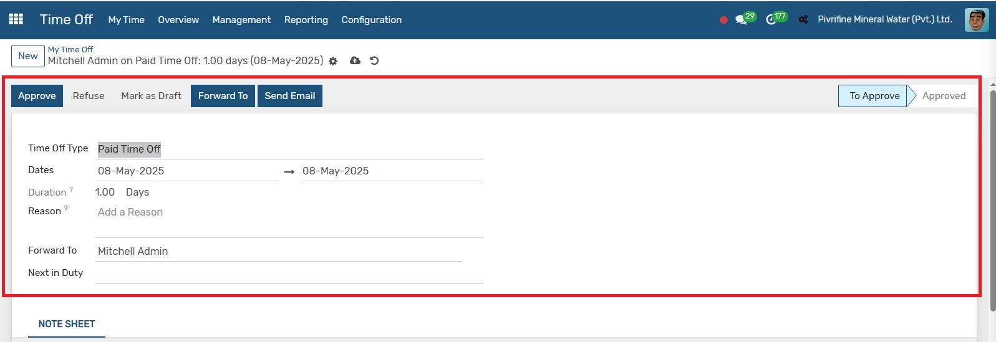Create a new time off with the New button
The width and height of the screenshot is (996, 342).
28,56
